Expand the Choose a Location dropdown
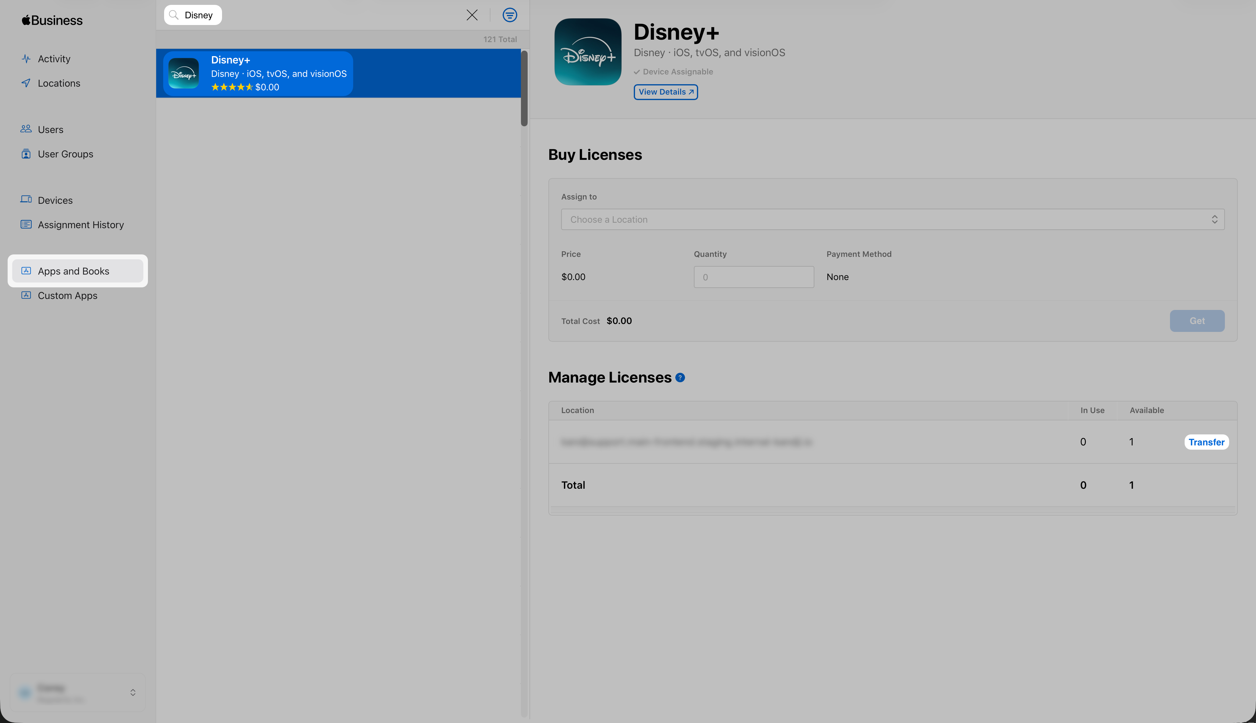 pos(892,219)
